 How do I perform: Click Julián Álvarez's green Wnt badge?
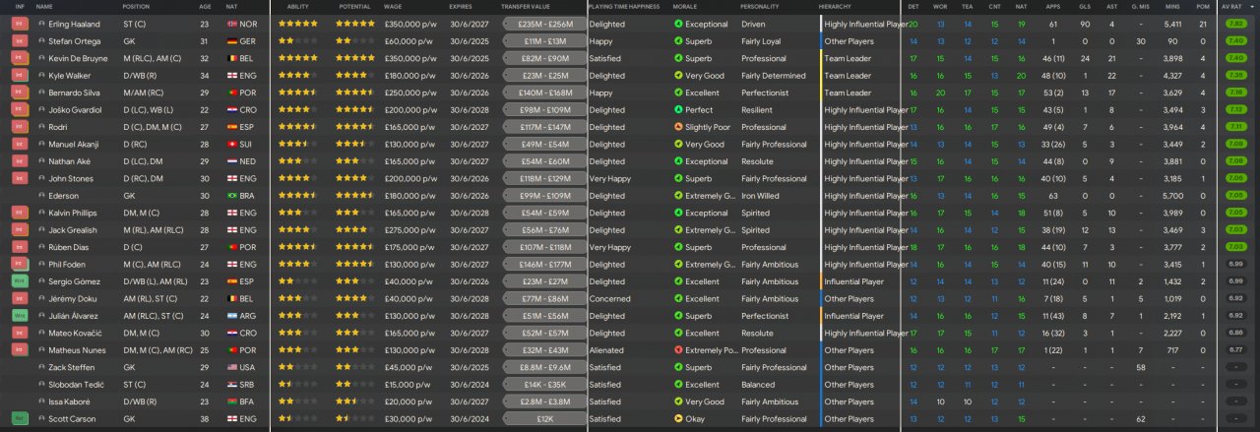20,316
